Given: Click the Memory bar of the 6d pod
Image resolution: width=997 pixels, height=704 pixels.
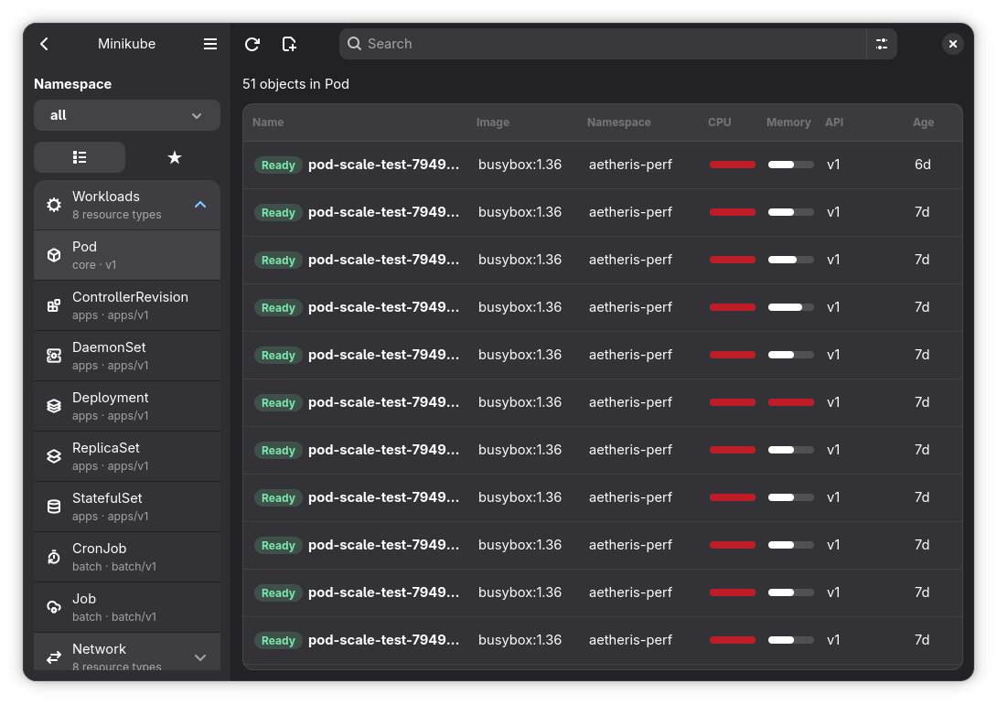Looking at the screenshot, I should [791, 165].
